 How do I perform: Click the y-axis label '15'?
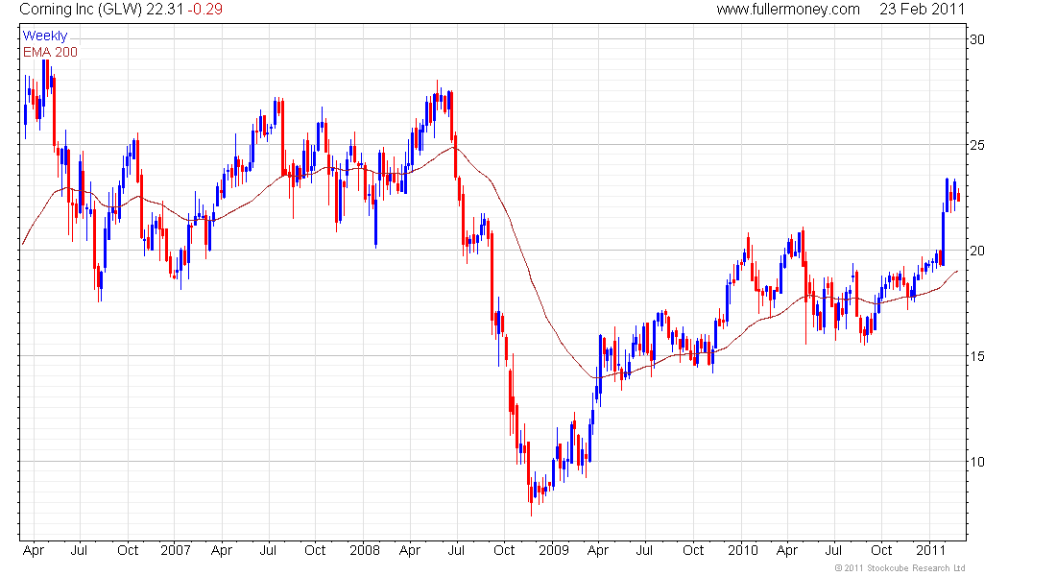click(976, 356)
